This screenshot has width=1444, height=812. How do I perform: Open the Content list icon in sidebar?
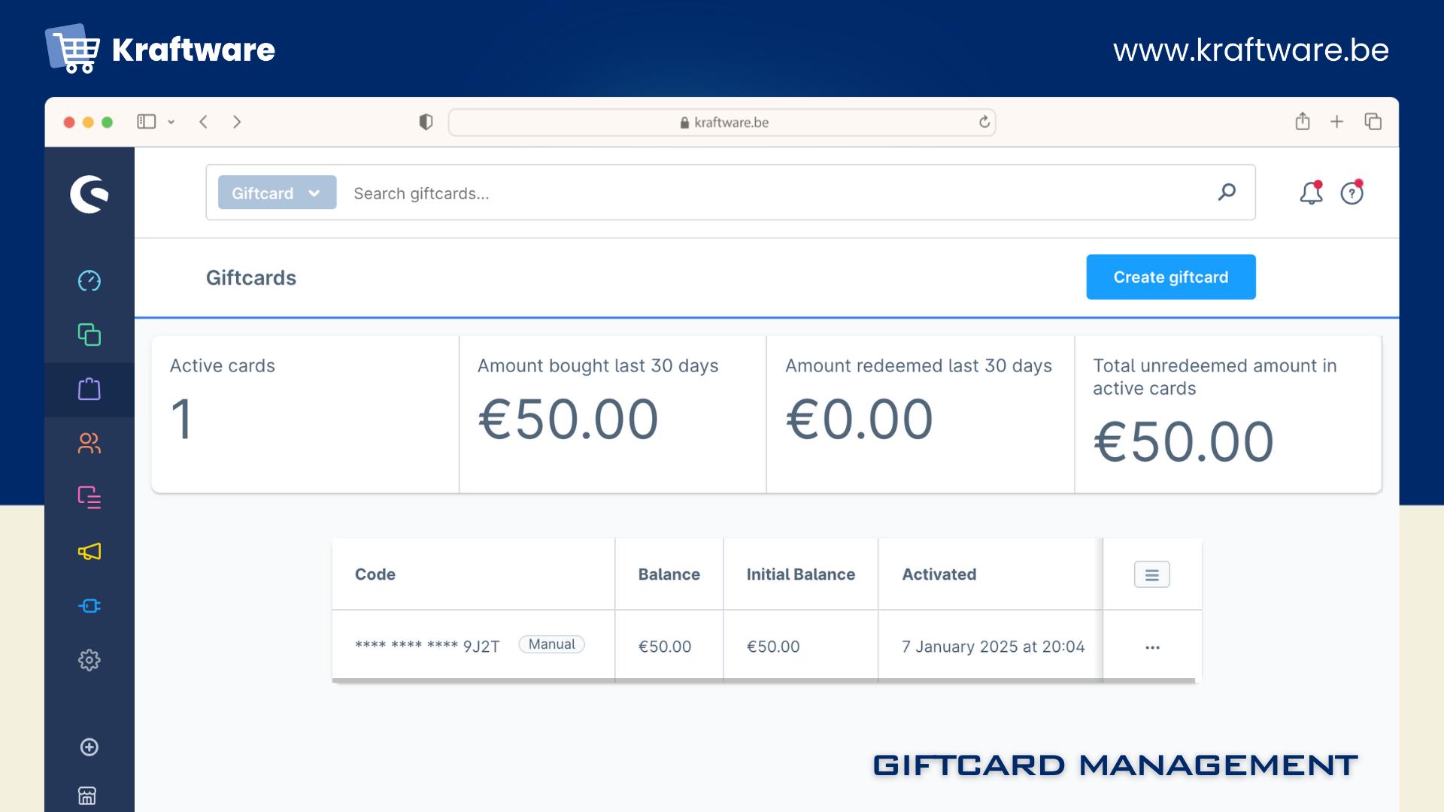click(x=89, y=497)
